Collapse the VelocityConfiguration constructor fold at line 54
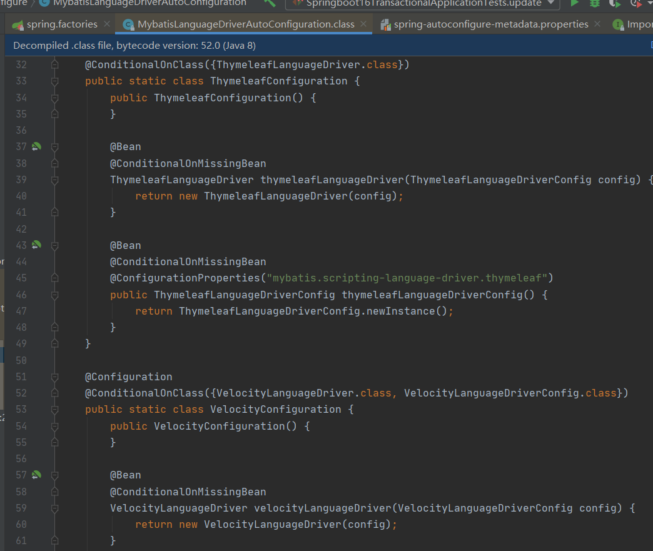This screenshot has height=551, width=653. [x=54, y=427]
